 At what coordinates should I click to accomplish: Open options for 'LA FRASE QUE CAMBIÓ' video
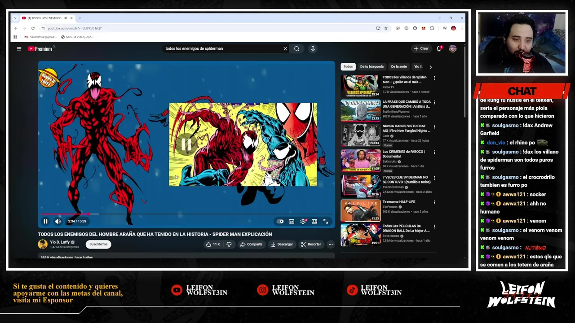434,102
